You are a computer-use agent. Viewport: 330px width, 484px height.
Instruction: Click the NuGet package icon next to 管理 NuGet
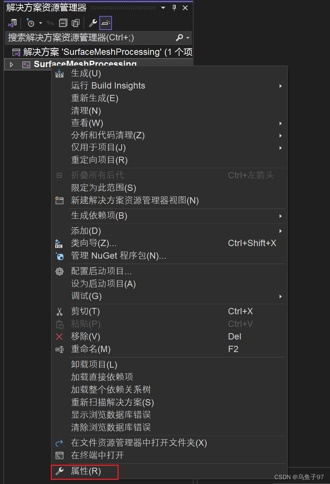[59, 256]
